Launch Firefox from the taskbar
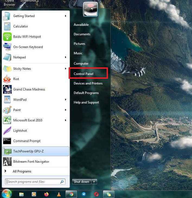192x198 pixels. [x=46, y=194]
